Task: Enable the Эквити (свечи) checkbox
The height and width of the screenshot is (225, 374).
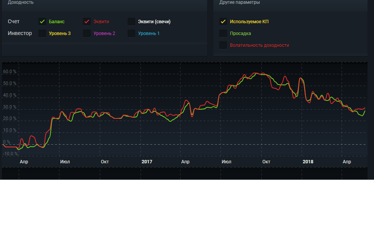Action: pyautogui.click(x=131, y=22)
